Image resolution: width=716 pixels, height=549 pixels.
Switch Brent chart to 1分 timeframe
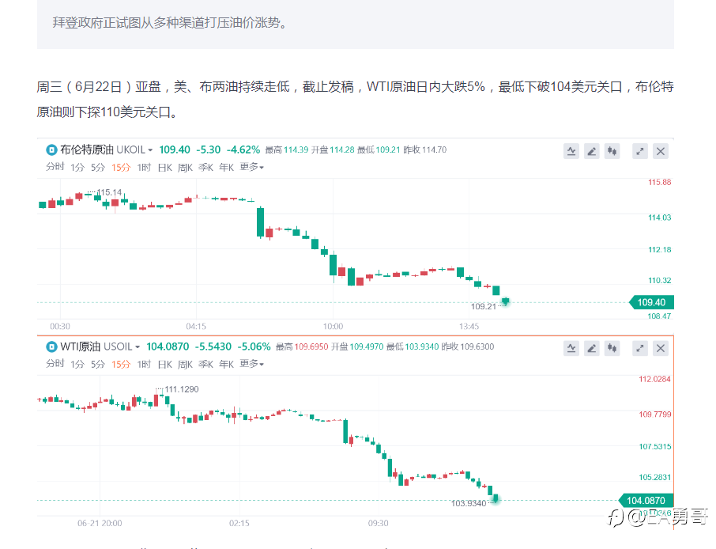point(77,167)
